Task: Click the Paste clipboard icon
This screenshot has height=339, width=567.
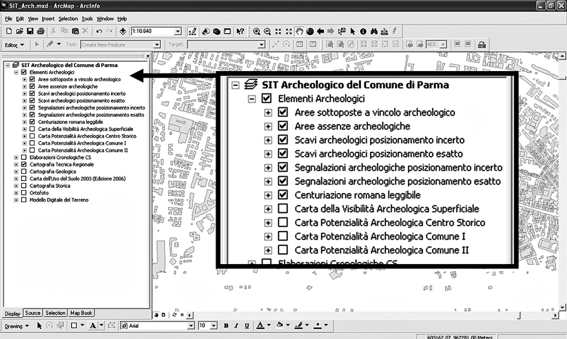Action: (75, 31)
